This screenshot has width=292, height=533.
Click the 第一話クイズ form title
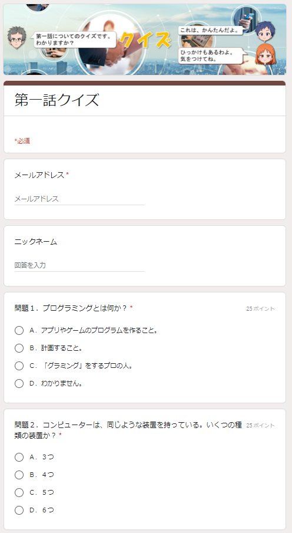click(57, 100)
